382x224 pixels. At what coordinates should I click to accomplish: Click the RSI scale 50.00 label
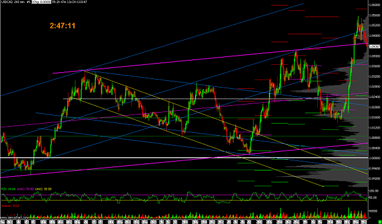[x=373, y=198]
